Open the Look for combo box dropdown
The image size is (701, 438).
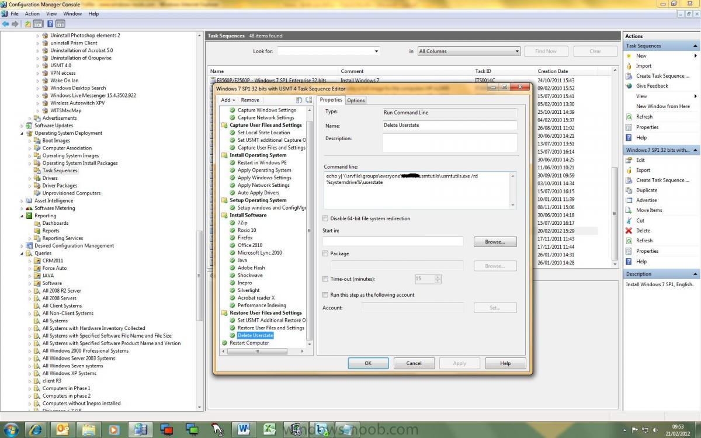pos(376,51)
